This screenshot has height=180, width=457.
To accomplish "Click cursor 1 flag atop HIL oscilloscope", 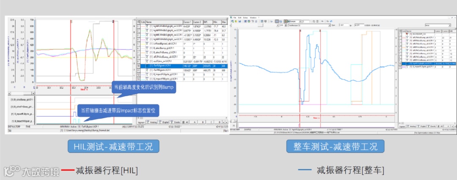I will [71, 21].
